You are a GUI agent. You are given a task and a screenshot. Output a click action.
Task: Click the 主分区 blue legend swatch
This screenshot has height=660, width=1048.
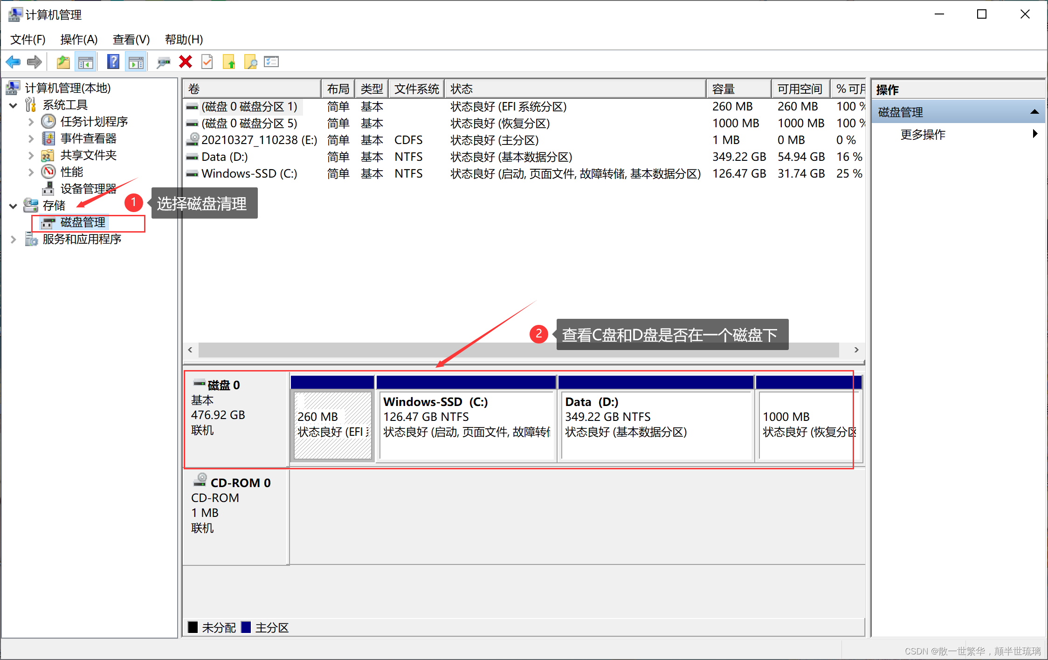(x=246, y=627)
